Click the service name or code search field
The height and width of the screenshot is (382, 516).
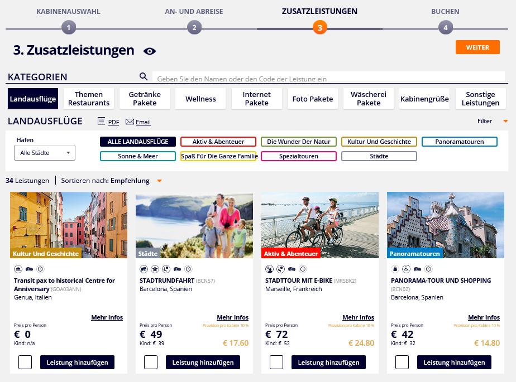(x=328, y=78)
